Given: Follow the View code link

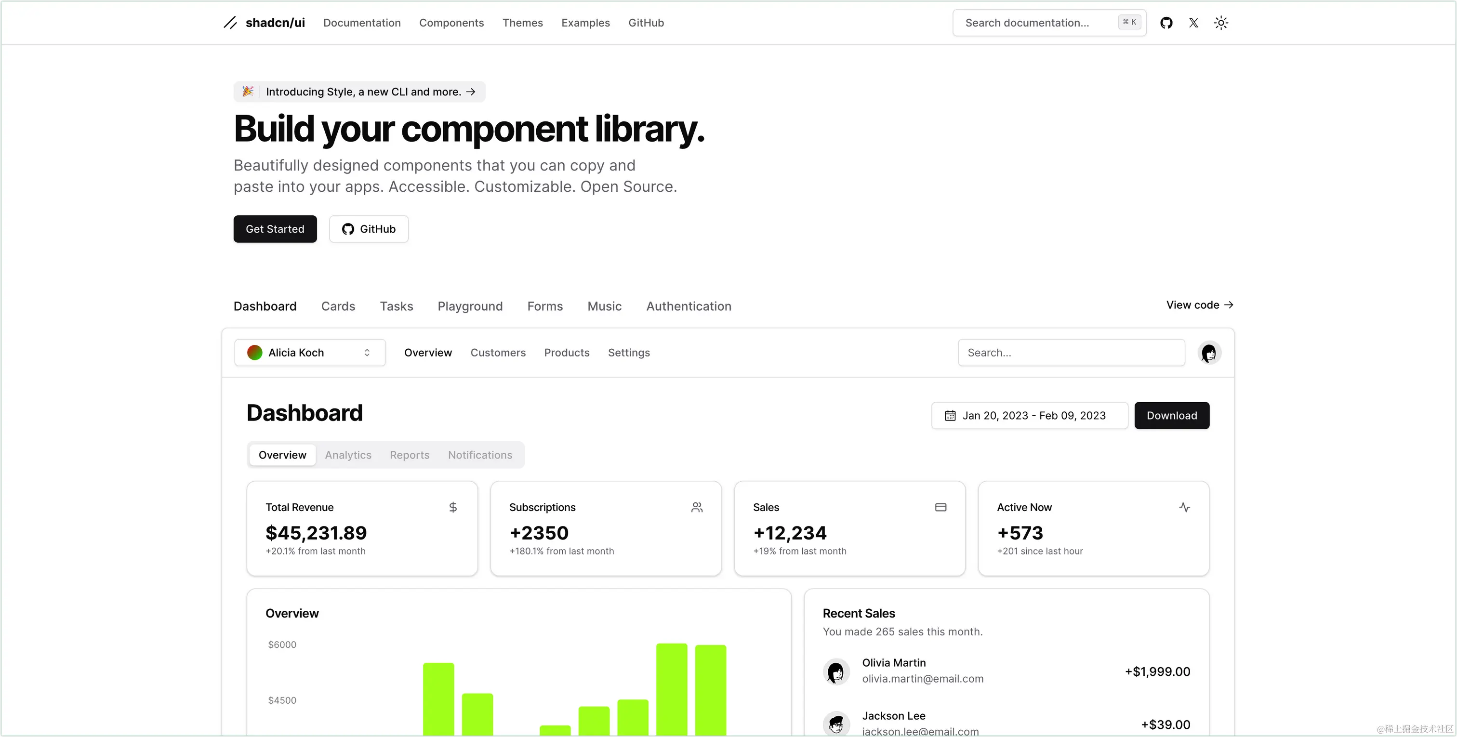Looking at the screenshot, I should point(1200,305).
